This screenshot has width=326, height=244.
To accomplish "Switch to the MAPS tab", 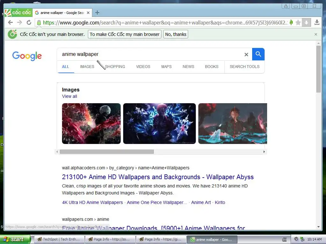I will pos(166,67).
